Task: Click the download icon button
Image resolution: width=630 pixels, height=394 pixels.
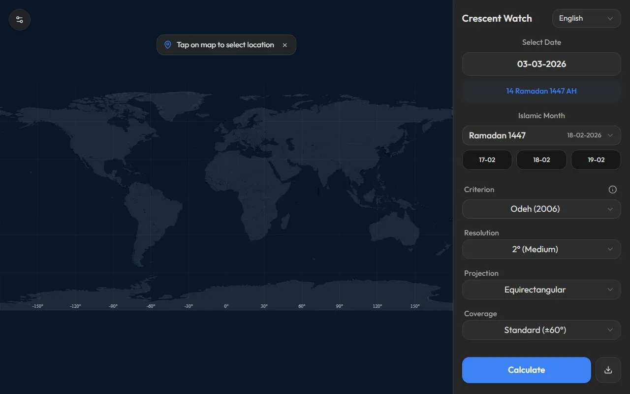Action: pyautogui.click(x=608, y=370)
